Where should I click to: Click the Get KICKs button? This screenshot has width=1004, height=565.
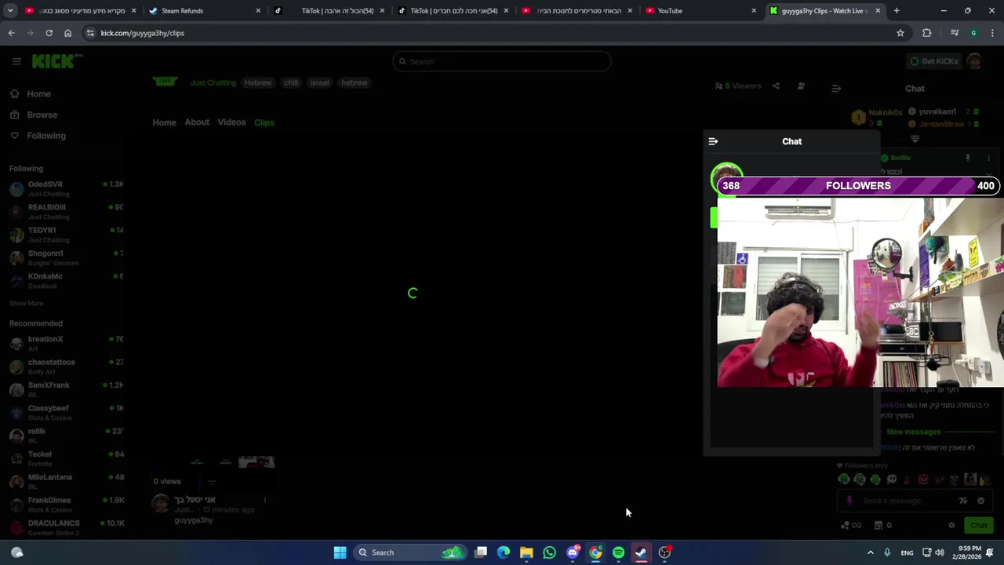[933, 61]
